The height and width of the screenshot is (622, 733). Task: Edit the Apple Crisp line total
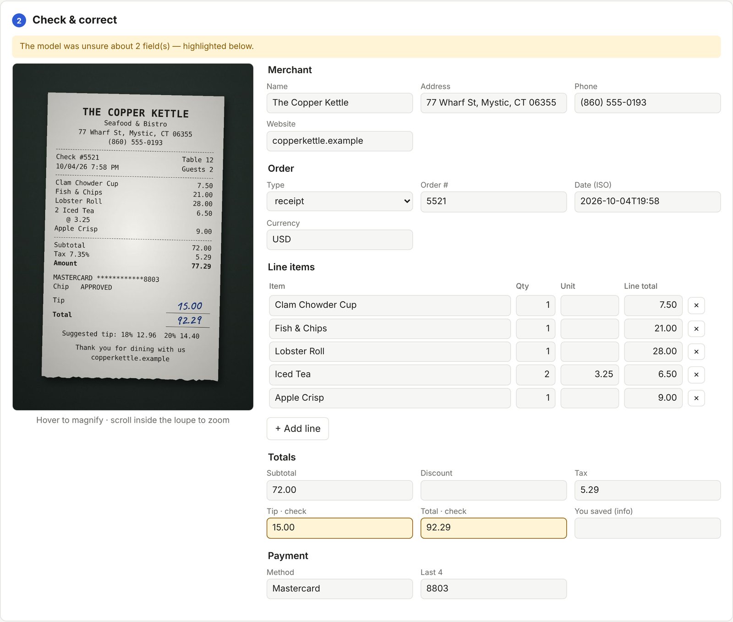pos(653,398)
